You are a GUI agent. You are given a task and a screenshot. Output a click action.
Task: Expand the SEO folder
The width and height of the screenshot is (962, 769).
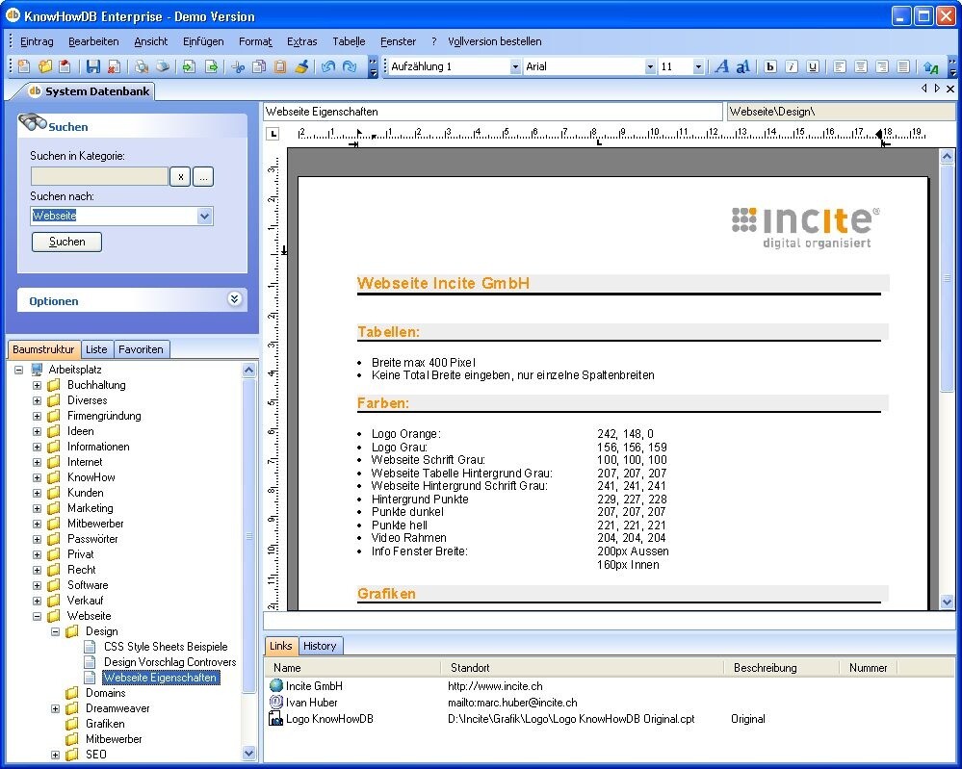(55, 755)
